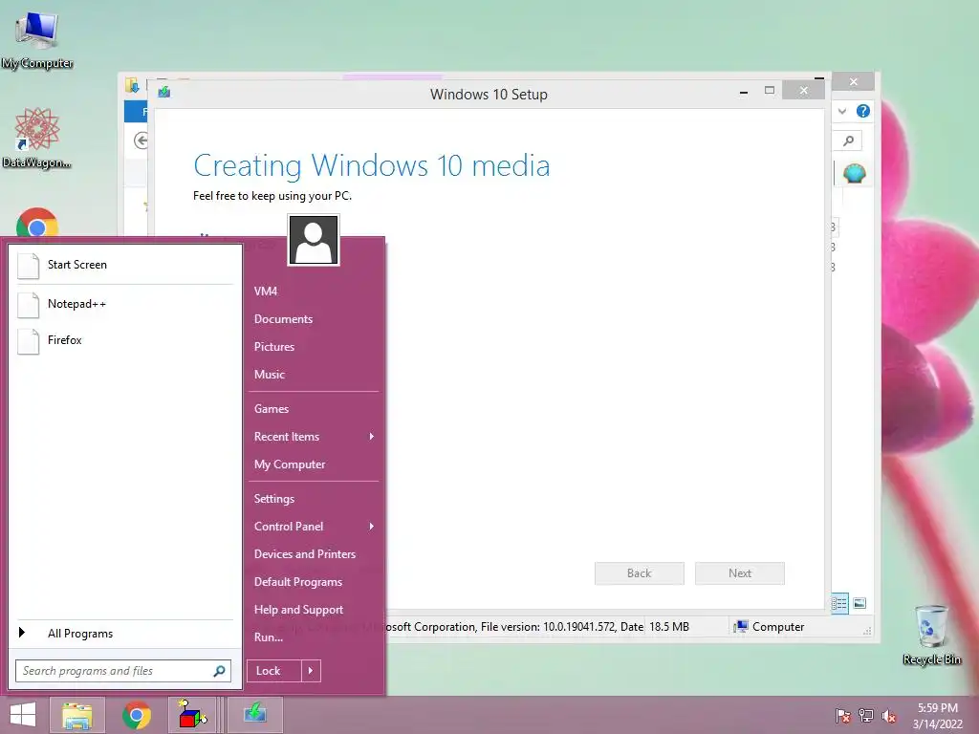Expand Explorer ribbon chevron

click(842, 111)
